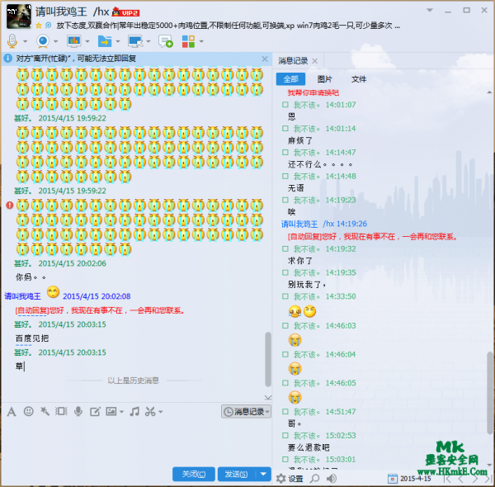The width and height of the screenshot is (495, 487).
Task: Click the 发送(S) button
Action: 236,474
